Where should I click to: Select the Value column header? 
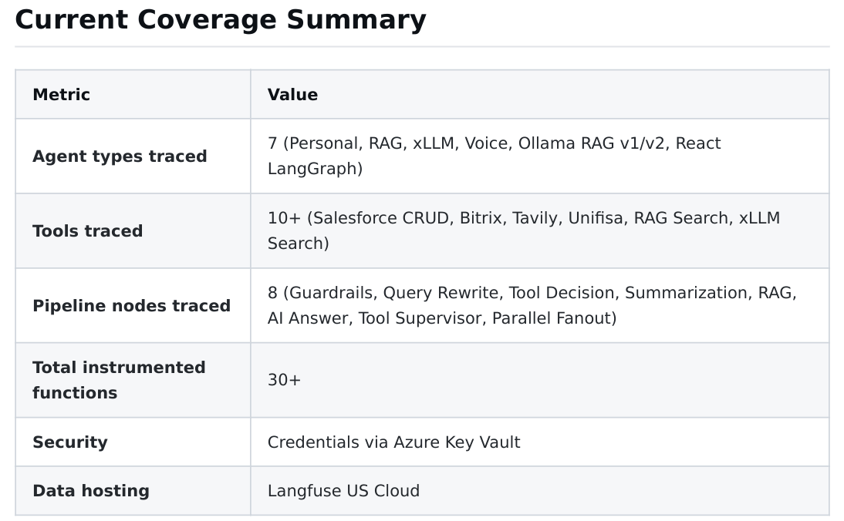coord(292,95)
